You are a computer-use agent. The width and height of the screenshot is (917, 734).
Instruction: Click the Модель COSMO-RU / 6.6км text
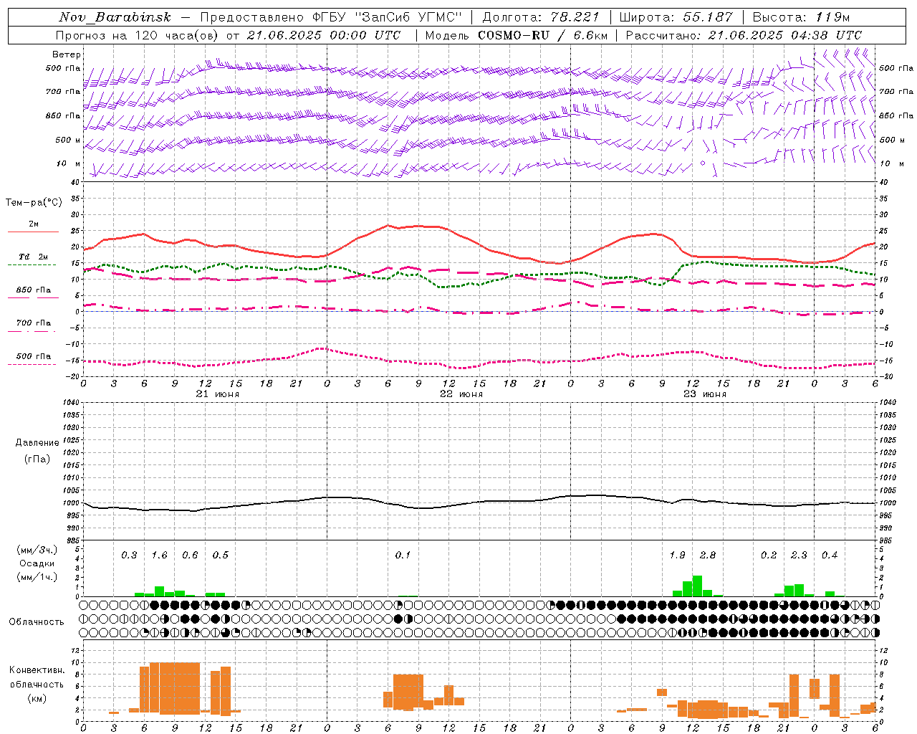(516, 35)
